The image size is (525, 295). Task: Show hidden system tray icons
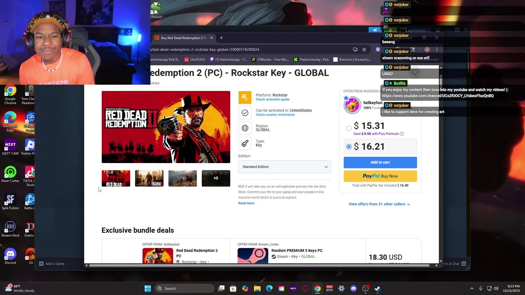pyautogui.click(x=472, y=288)
